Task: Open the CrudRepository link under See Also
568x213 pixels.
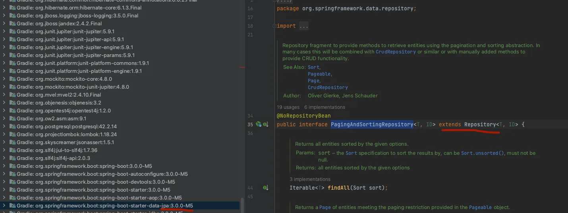Action: tap(328, 87)
